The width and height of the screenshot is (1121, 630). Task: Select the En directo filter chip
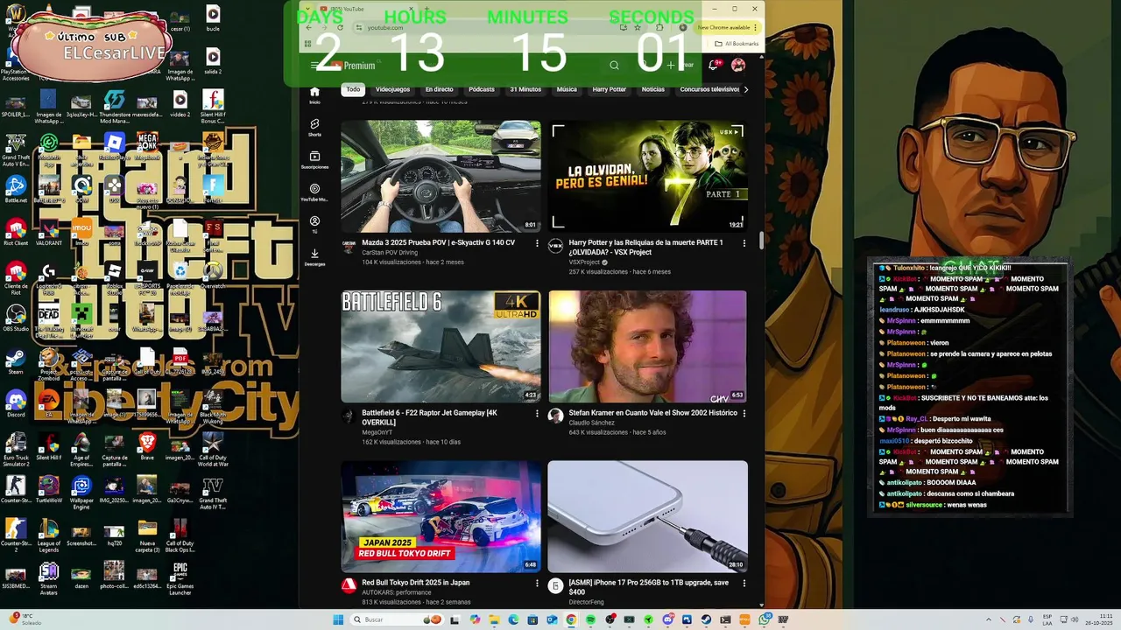439,89
